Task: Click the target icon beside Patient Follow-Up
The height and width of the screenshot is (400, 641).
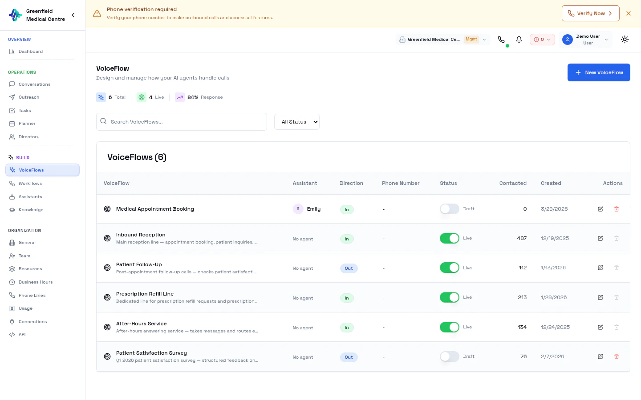Action: (107, 268)
